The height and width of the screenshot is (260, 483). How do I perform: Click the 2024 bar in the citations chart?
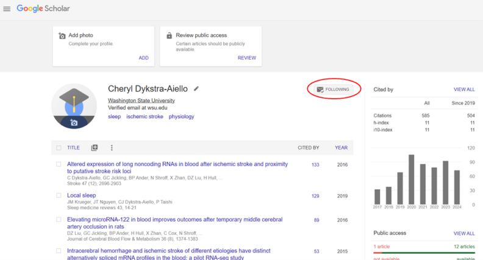(x=457, y=187)
